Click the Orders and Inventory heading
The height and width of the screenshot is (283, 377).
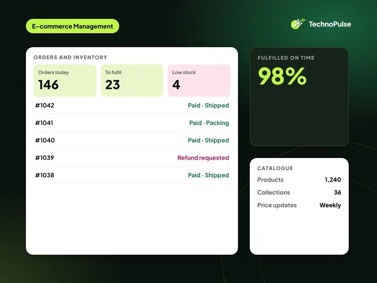click(x=70, y=57)
